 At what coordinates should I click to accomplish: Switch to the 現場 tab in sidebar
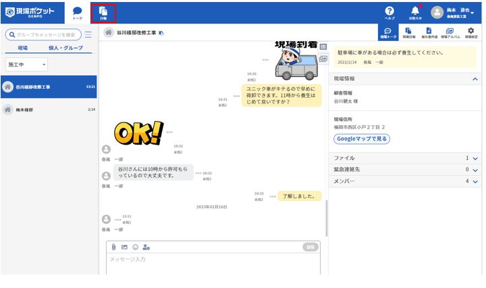pyautogui.click(x=23, y=48)
